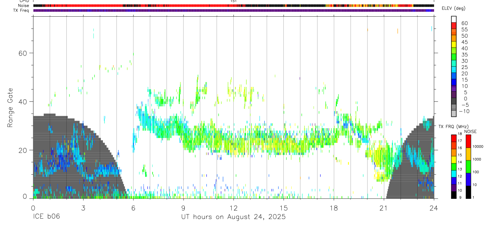Click the y-axis tick label '60'

(x=23, y=53)
